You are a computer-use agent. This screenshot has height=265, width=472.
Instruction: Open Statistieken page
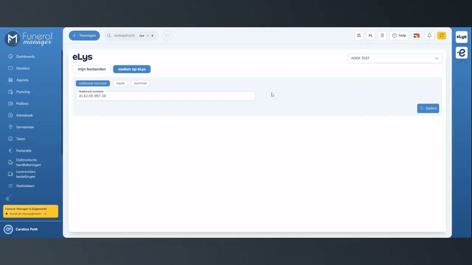(x=25, y=185)
